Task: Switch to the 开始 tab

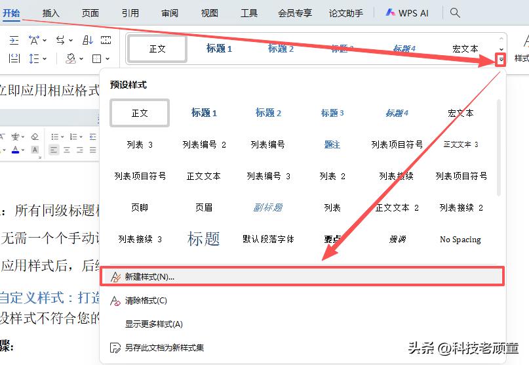Action: (x=11, y=13)
